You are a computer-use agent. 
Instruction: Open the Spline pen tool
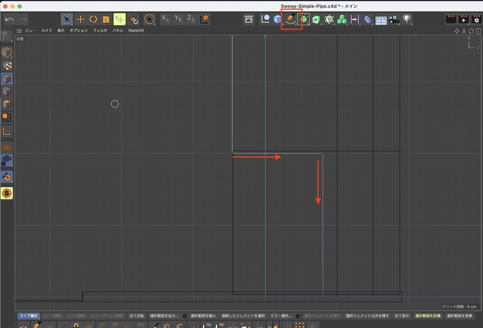pyautogui.click(x=291, y=19)
